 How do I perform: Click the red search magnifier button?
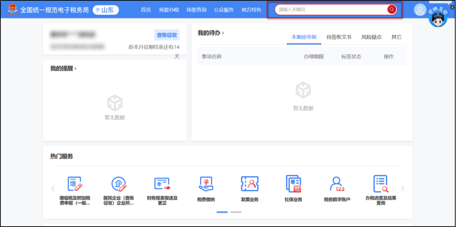click(392, 9)
